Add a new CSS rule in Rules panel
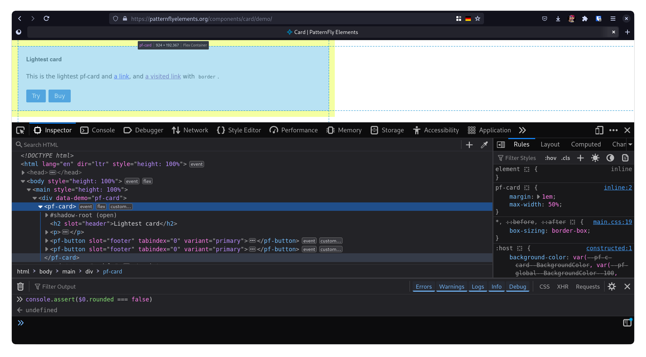The width and height of the screenshot is (646, 357). [x=580, y=158]
